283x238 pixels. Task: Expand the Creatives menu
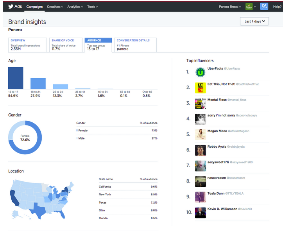click(55, 7)
